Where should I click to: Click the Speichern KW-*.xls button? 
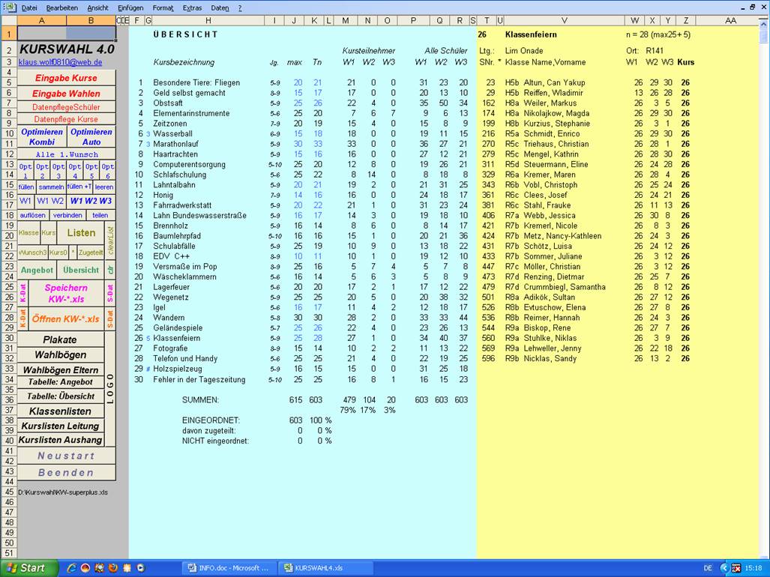tap(66, 292)
